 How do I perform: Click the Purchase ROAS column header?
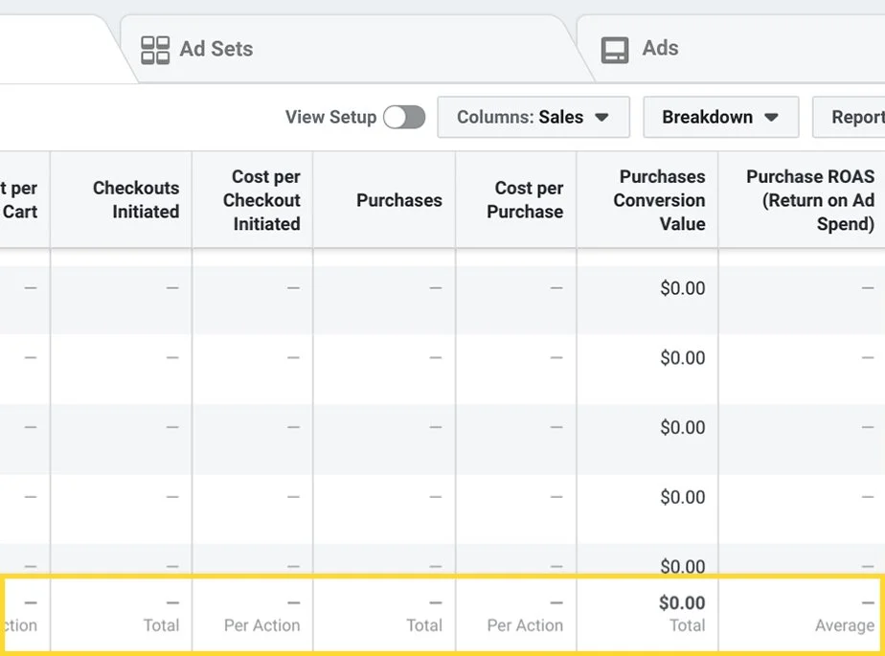click(810, 199)
